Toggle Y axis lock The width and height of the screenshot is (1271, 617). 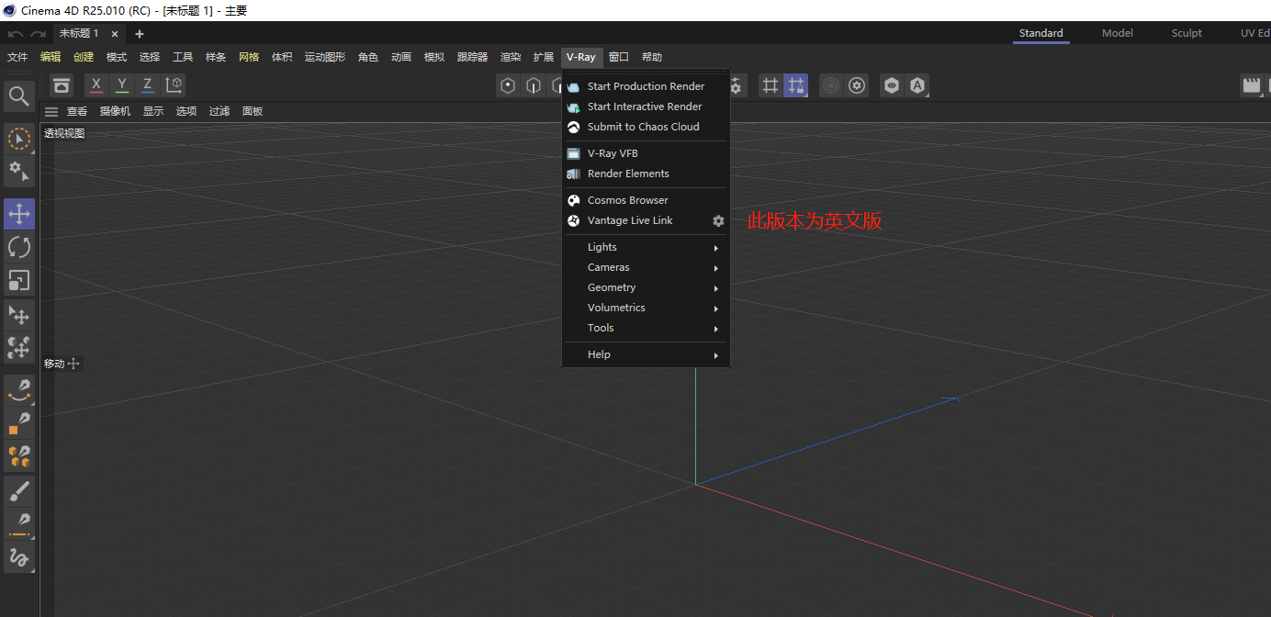pos(122,85)
